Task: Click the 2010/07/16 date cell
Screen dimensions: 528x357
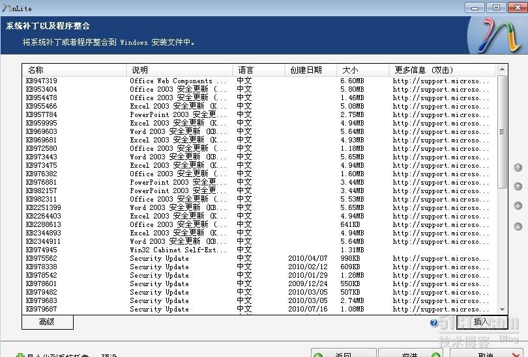Action: 308,309
